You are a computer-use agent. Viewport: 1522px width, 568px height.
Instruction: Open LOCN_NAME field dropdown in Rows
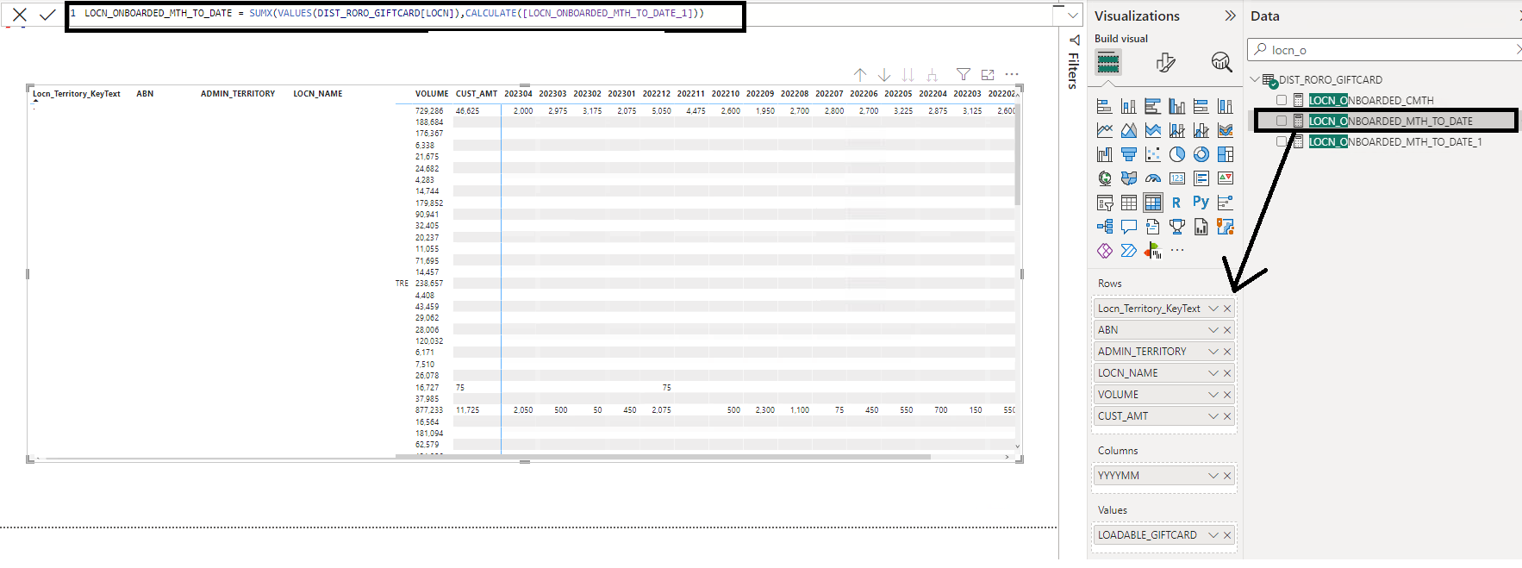1213,373
